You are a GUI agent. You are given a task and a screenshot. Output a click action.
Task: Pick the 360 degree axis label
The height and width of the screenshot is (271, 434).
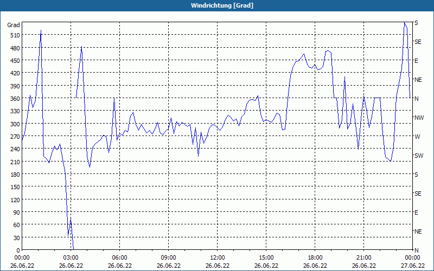pos(15,99)
